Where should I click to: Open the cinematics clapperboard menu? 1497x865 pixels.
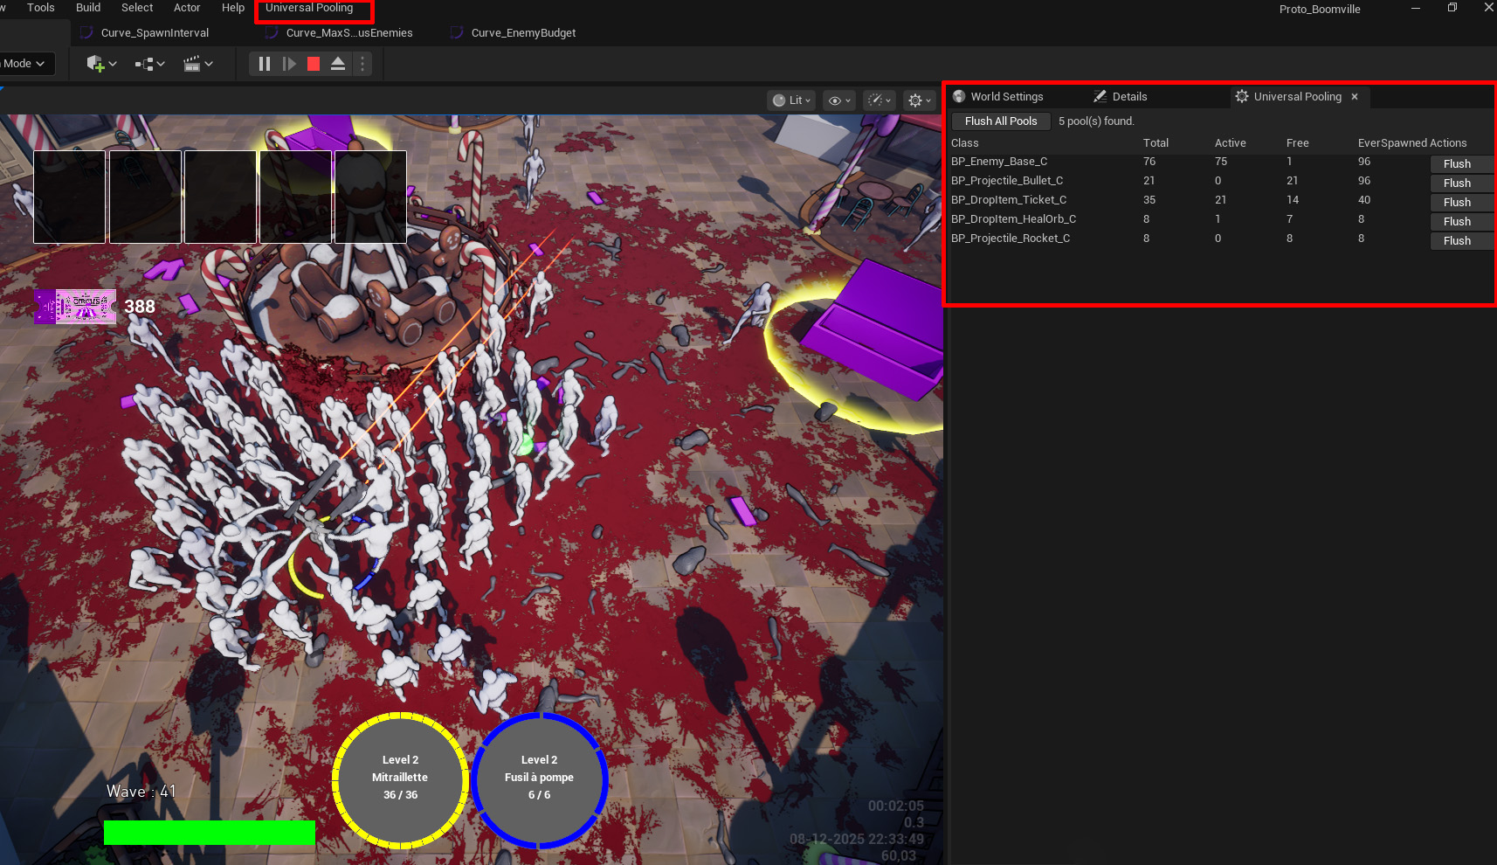198,64
